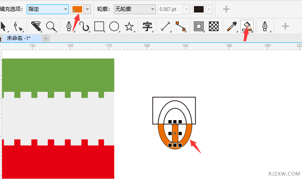This screenshot has height=180, width=302.
Task: Open the outline options dropdown
Action: pyautogui.click(x=135, y=9)
